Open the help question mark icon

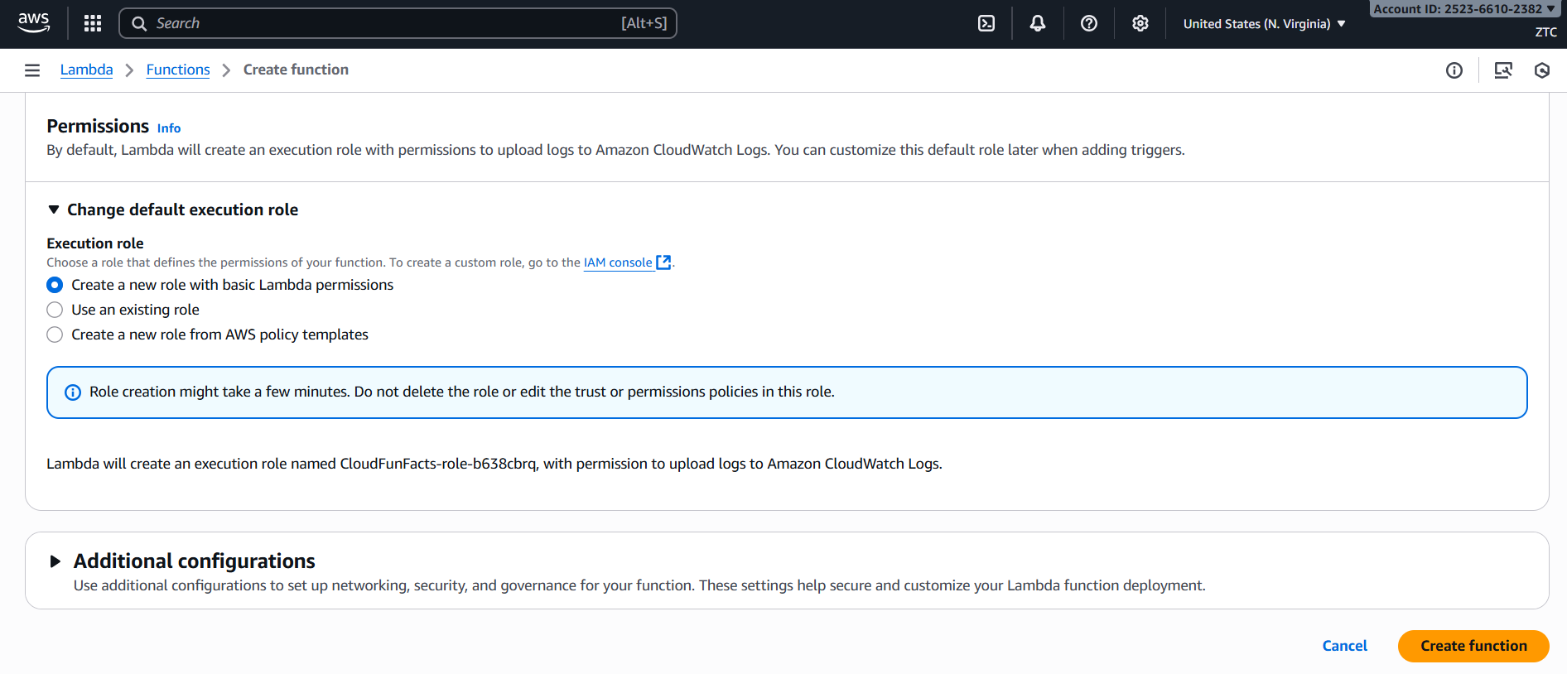click(1088, 23)
